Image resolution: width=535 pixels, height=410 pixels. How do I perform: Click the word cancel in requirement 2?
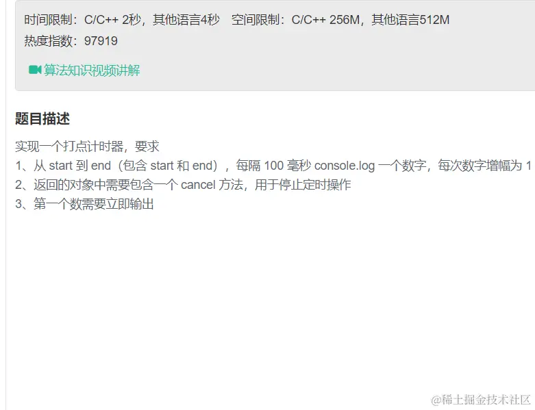[x=198, y=185]
